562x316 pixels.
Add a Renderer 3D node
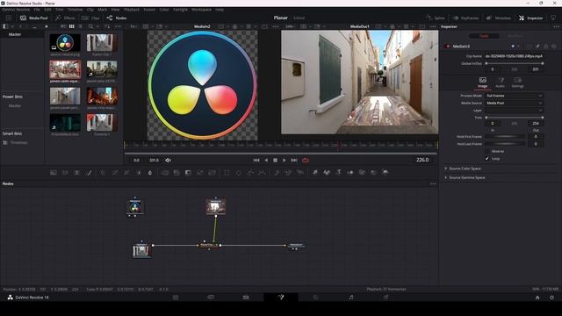(385, 173)
